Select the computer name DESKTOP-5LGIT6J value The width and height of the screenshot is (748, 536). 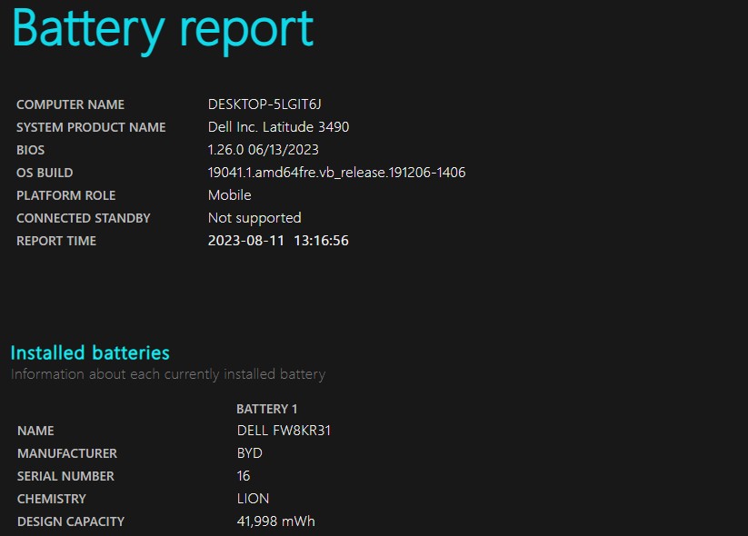coord(264,104)
